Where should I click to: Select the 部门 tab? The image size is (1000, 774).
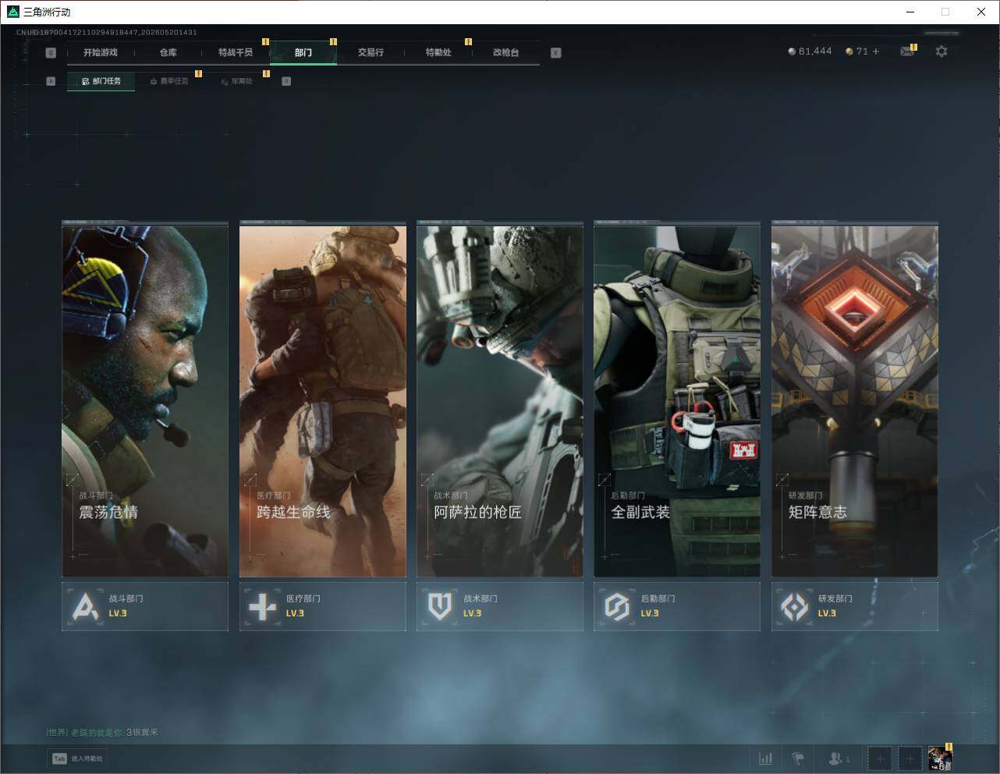pyautogui.click(x=303, y=52)
